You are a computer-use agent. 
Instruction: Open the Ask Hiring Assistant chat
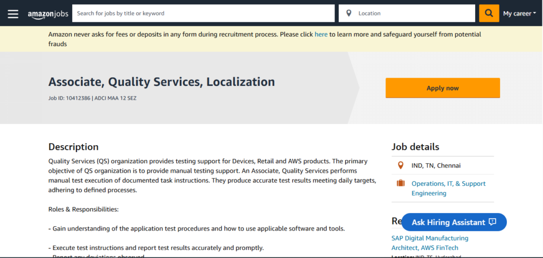[454, 222]
